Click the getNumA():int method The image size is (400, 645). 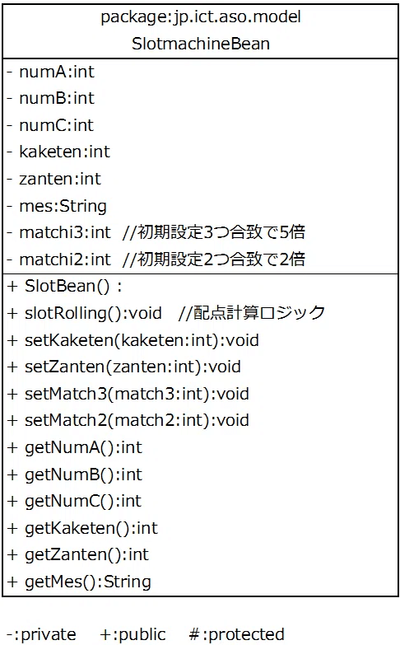(x=75, y=447)
